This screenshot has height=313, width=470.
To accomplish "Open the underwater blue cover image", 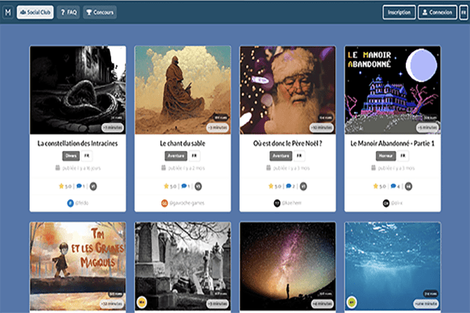I will (x=392, y=266).
